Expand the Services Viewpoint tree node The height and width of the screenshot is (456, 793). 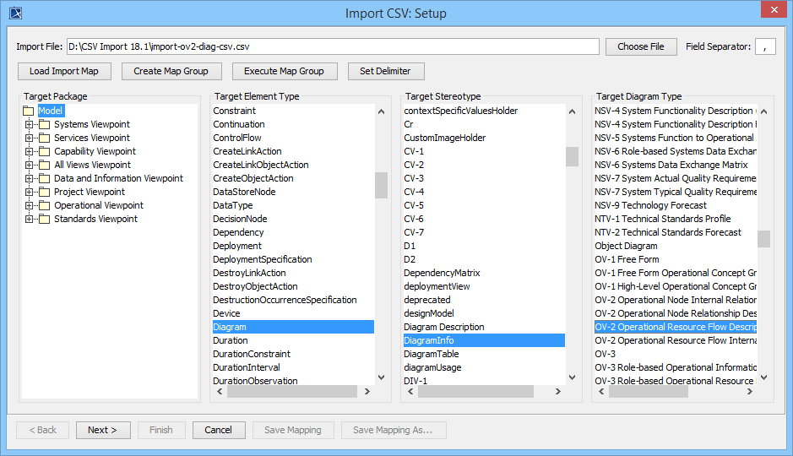(30, 138)
